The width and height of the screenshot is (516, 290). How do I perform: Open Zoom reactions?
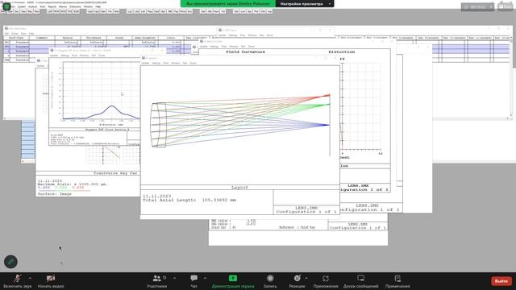(297, 281)
